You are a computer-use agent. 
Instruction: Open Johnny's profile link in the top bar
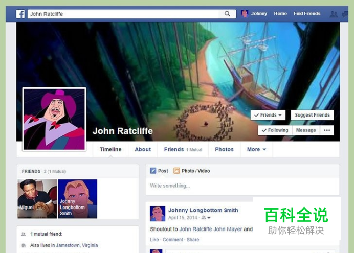coord(259,14)
